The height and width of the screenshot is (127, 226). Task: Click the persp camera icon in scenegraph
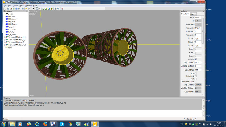[x=7, y=14]
